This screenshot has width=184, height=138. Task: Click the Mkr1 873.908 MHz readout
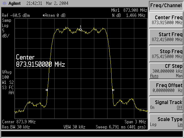[129, 10]
